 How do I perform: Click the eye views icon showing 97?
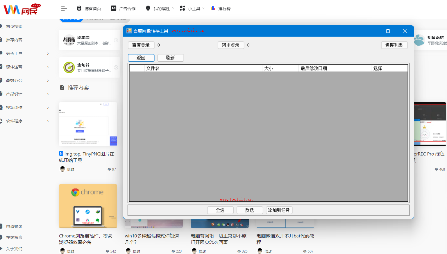109,169
